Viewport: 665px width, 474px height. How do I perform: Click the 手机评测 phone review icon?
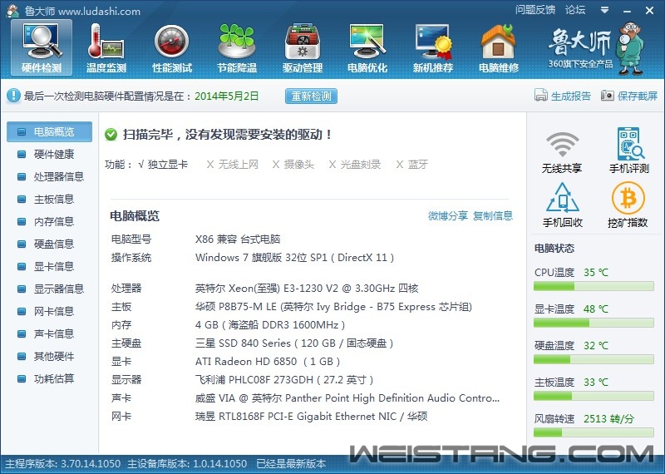click(x=630, y=143)
